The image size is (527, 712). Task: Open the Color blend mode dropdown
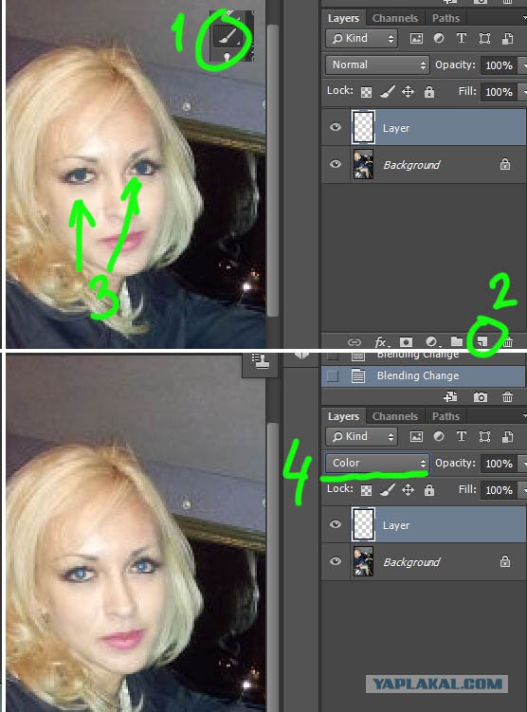point(377,464)
